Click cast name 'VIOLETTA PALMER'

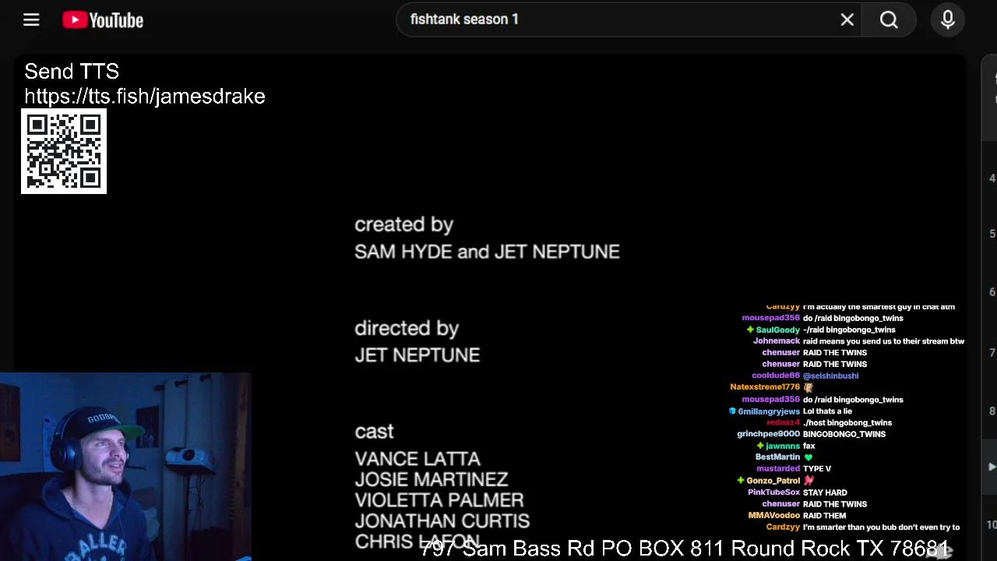439,500
